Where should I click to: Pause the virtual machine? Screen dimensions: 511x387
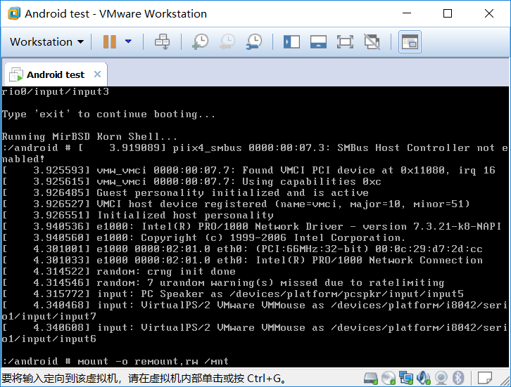(110, 42)
